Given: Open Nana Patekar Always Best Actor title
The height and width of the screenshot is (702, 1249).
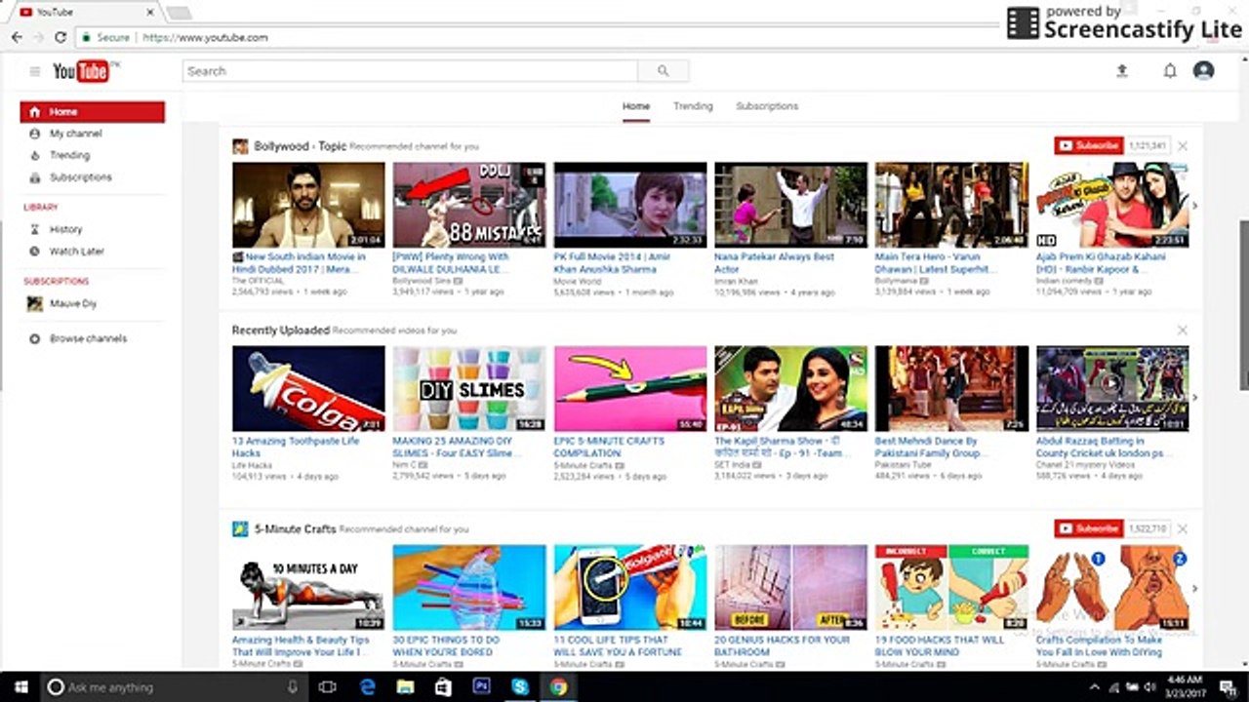Looking at the screenshot, I should (775, 263).
